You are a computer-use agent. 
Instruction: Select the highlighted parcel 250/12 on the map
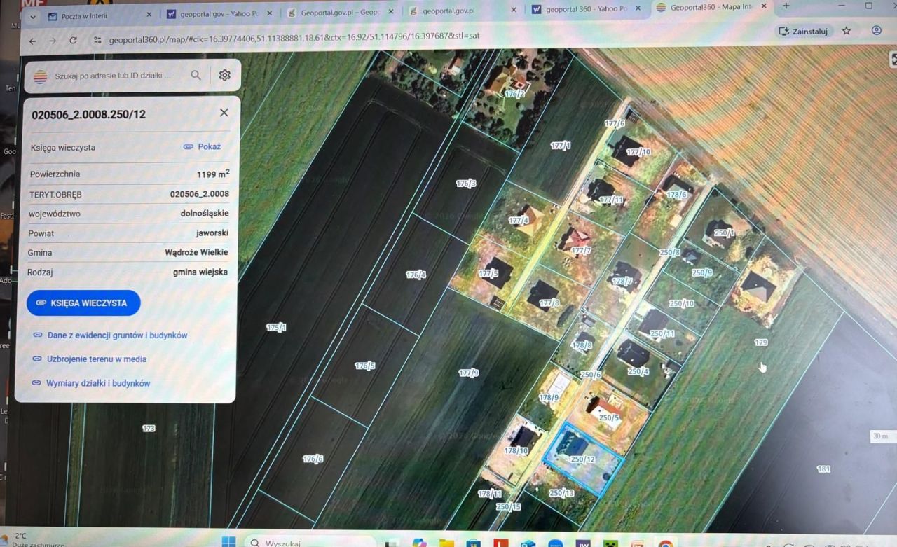tap(583, 459)
